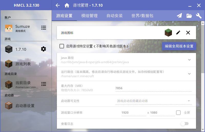Click the wrench management icon
The image size is (205, 132).
[x=199, y=16]
